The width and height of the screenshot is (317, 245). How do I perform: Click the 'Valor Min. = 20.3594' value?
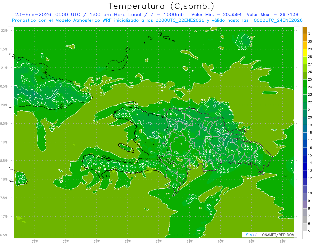[217, 15]
